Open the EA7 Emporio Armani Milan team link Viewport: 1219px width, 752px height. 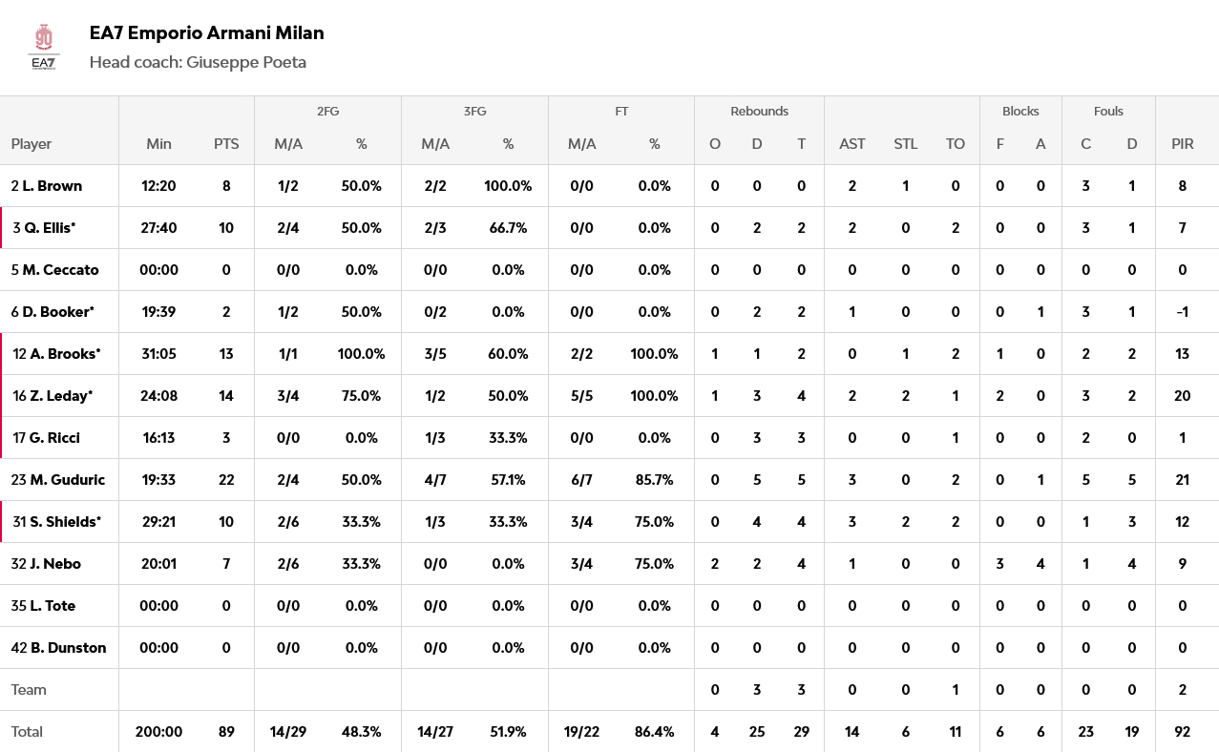[x=206, y=32]
